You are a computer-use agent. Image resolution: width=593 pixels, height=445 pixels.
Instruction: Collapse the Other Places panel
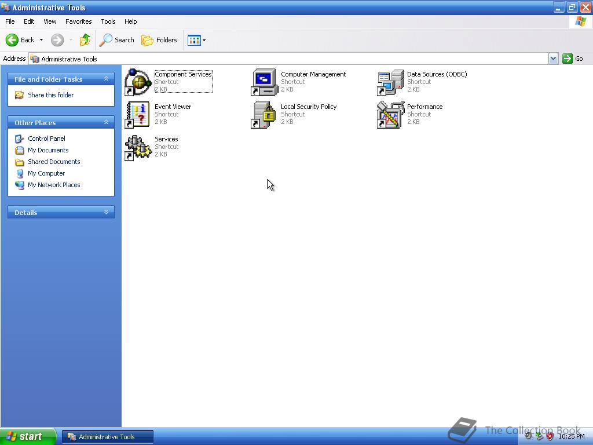pos(107,122)
